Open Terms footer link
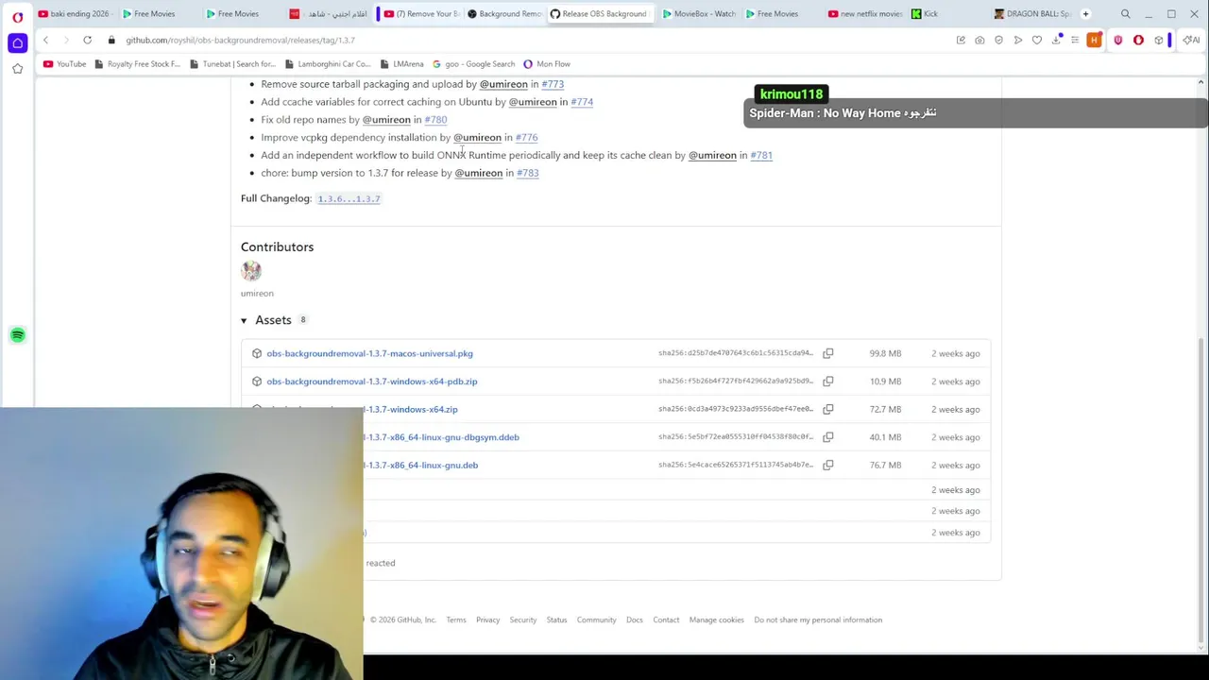1209x680 pixels. pyautogui.click(x=456, y=620)
